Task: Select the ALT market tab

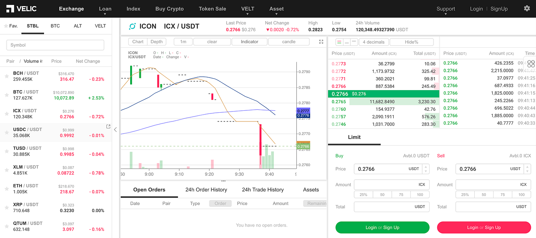Action: tap(78, 26)
